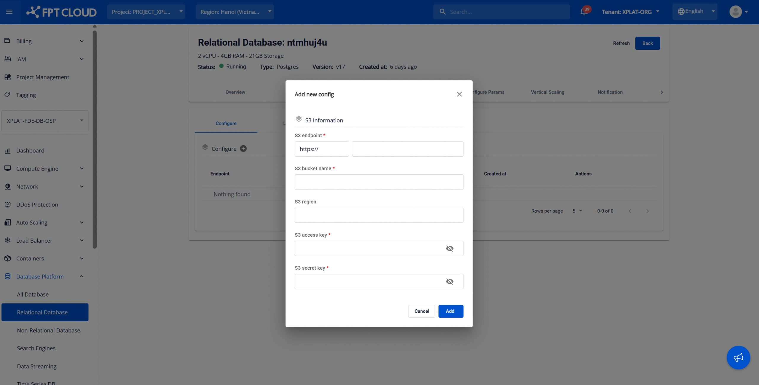Screen dimensions: 759x385
Task: Click the Cancel button
Action: [x=421, y=311]
